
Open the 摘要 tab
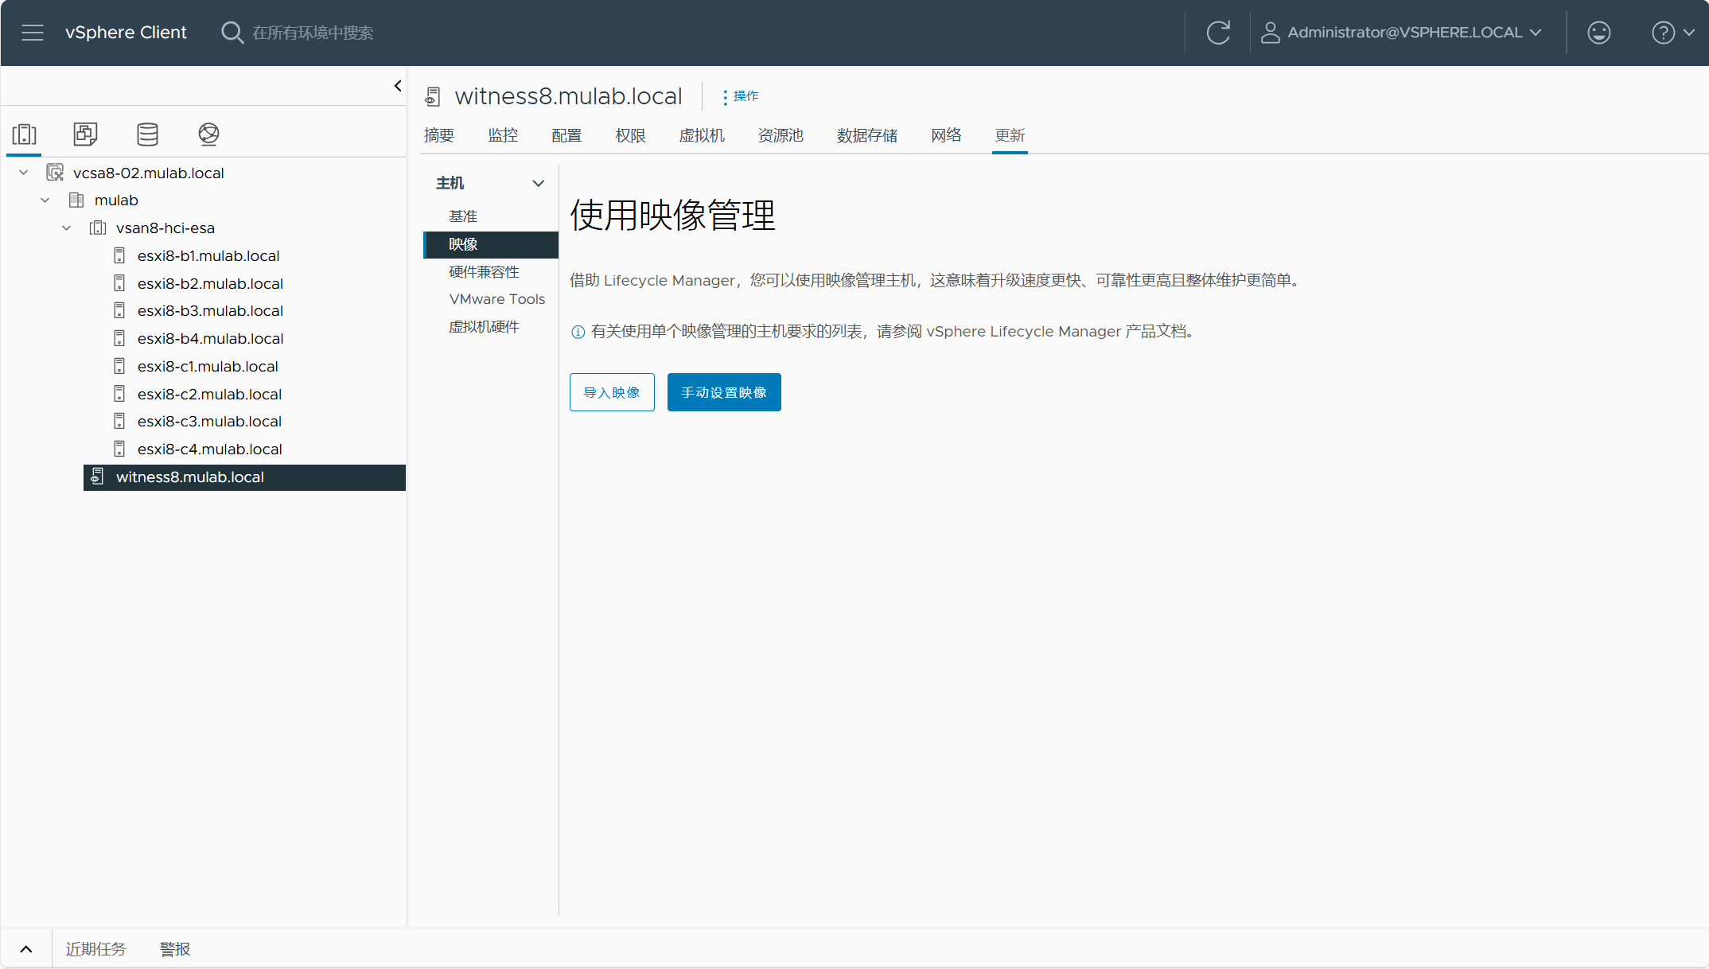pos(439,135)
